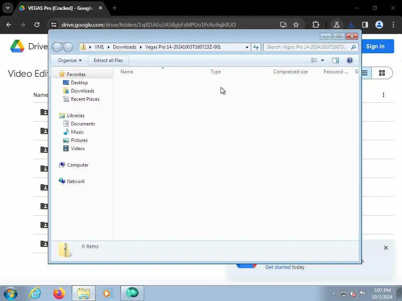Open Downloads in Favorites
The height and width of the screenshot is (301, 402).
[x=82, y=91]
